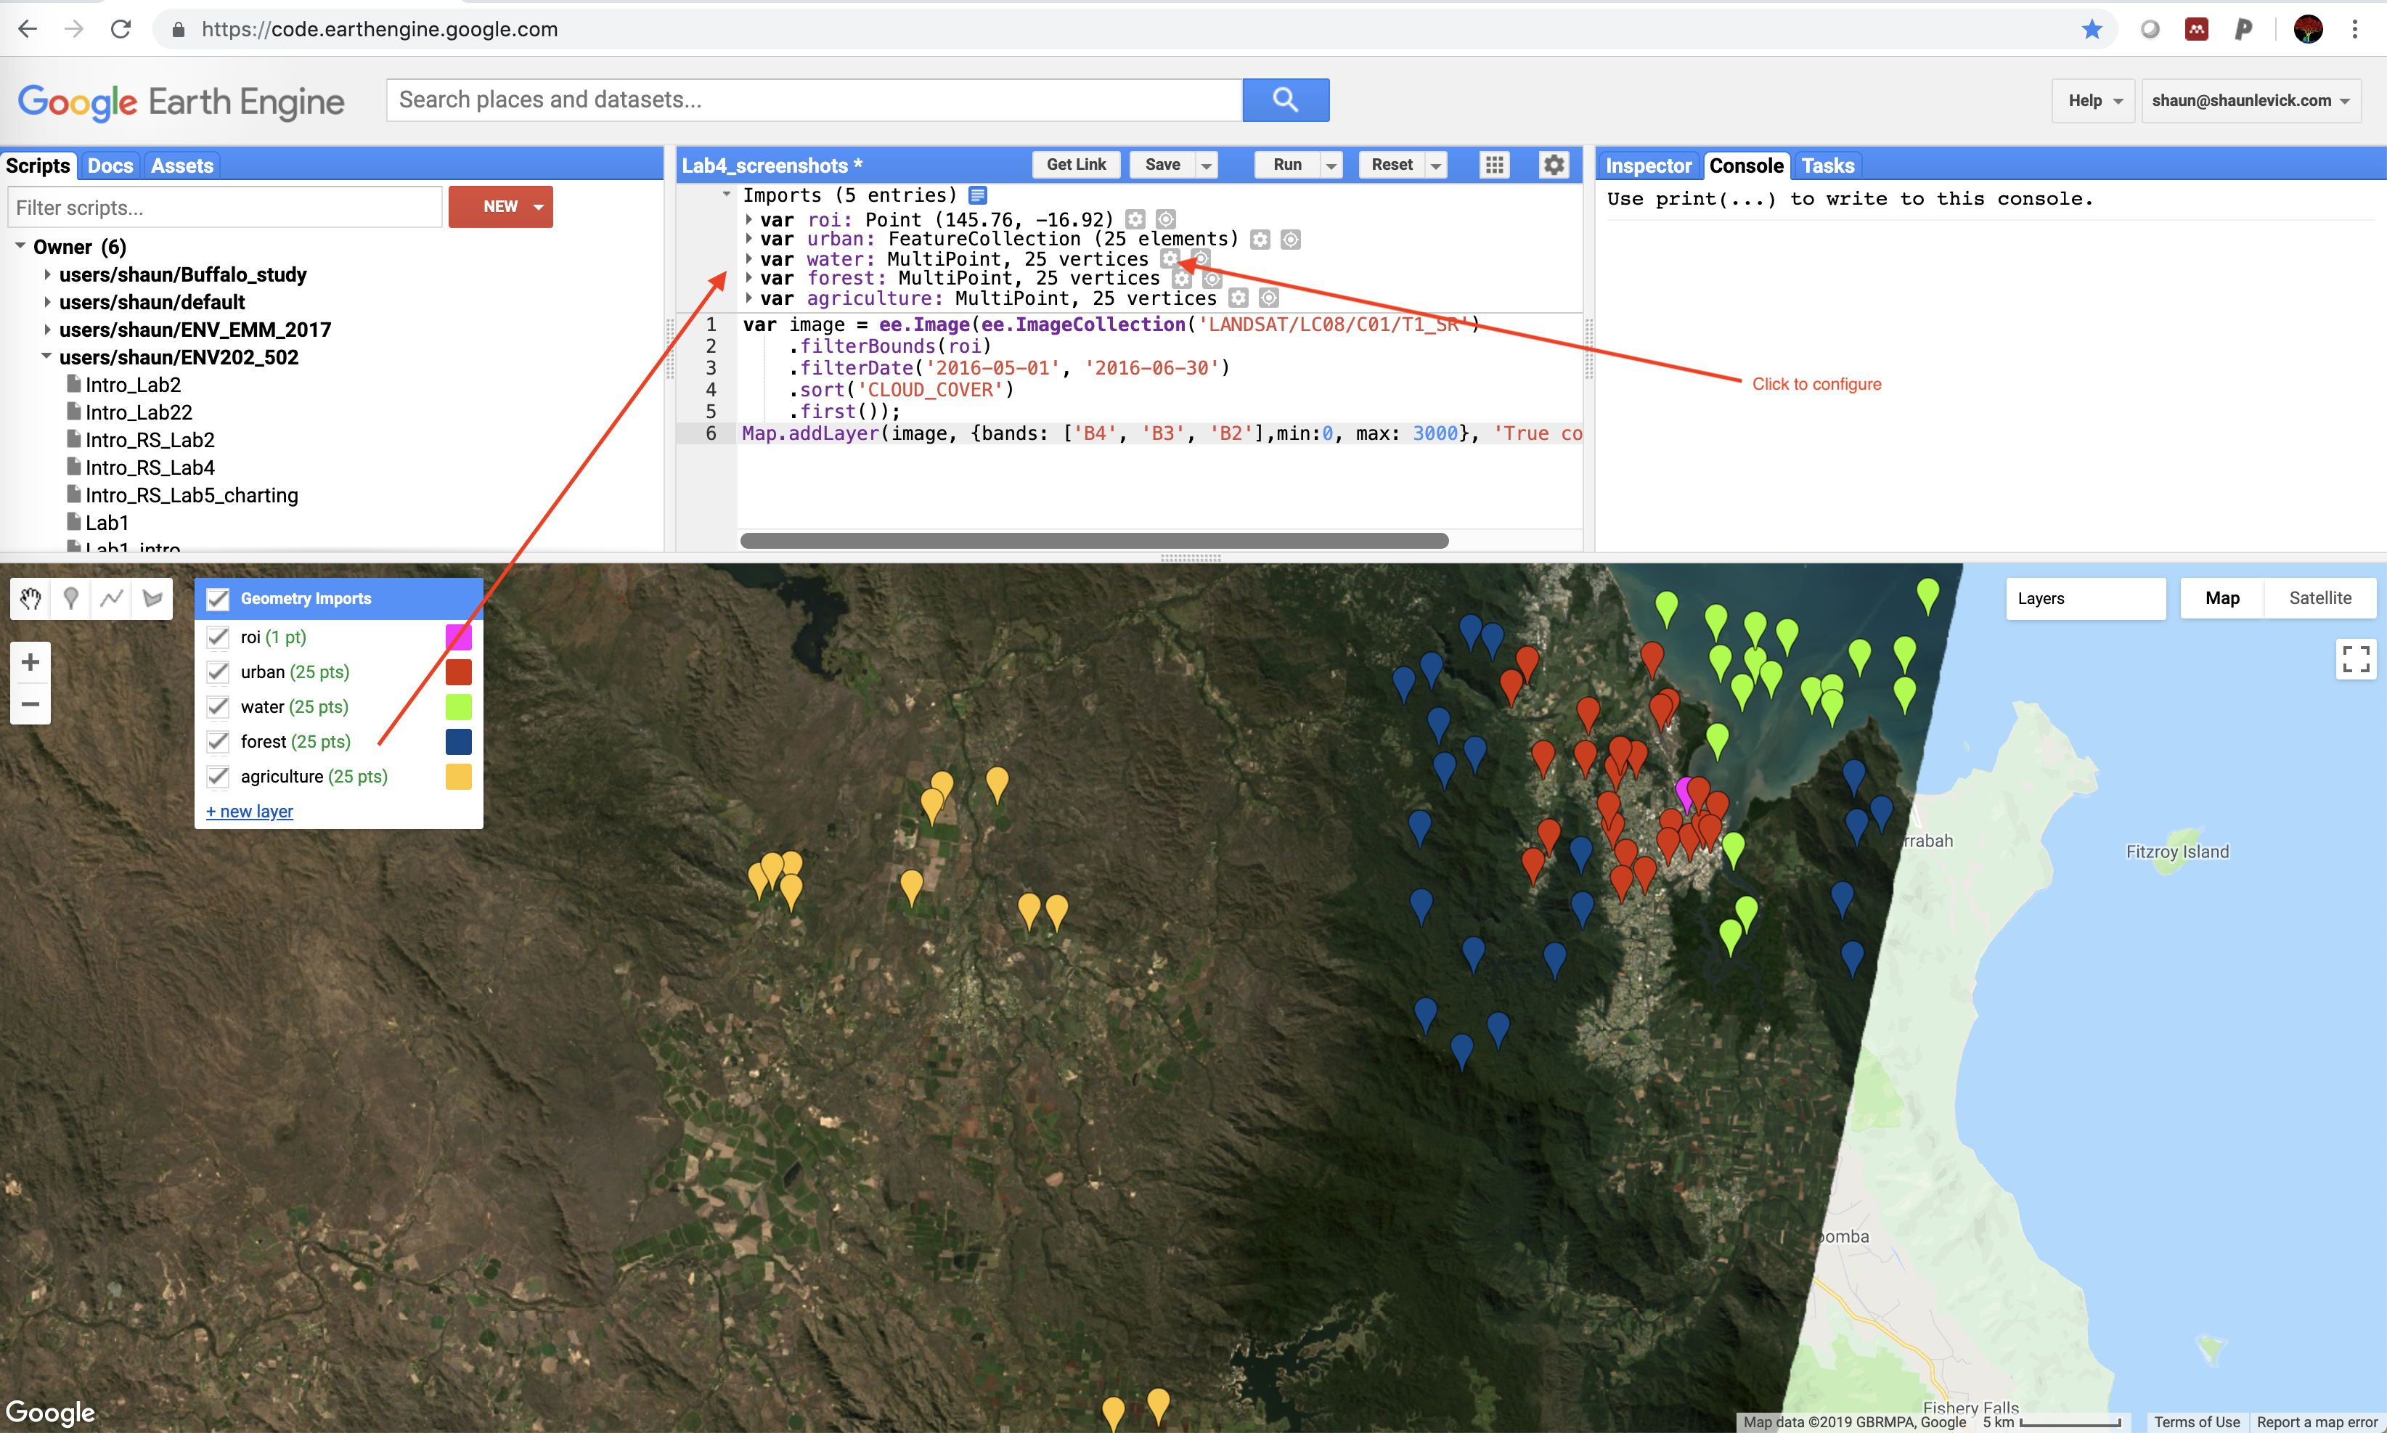This screenshot has width=2387, height=1433.
Task: Open the Save dropdown arrow
Action: pos(1206,165)
